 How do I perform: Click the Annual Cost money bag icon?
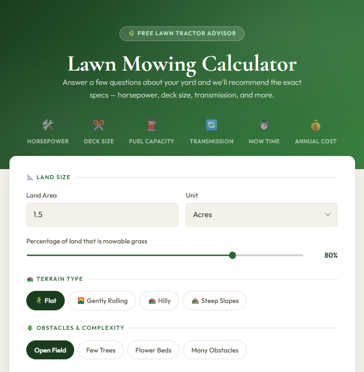pos(316,125)
